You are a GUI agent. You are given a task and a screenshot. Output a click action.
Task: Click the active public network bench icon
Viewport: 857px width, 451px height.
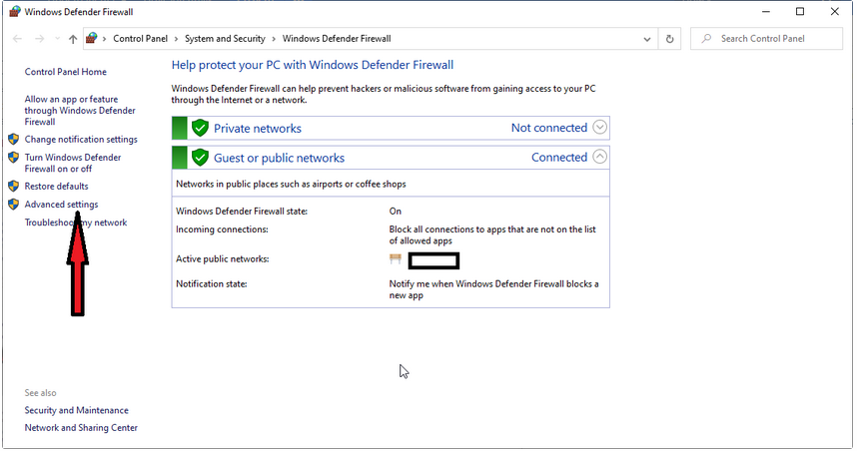pos(396,259)
